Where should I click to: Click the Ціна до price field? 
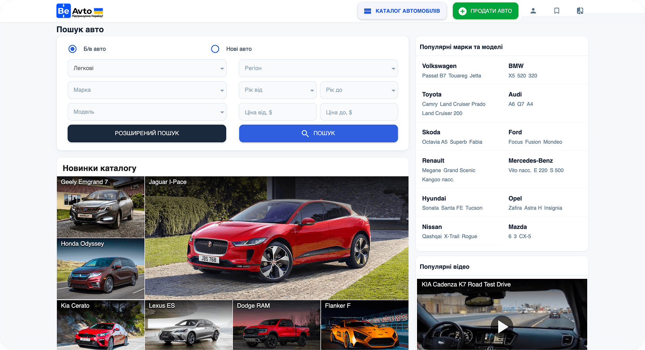pos(359,112)
